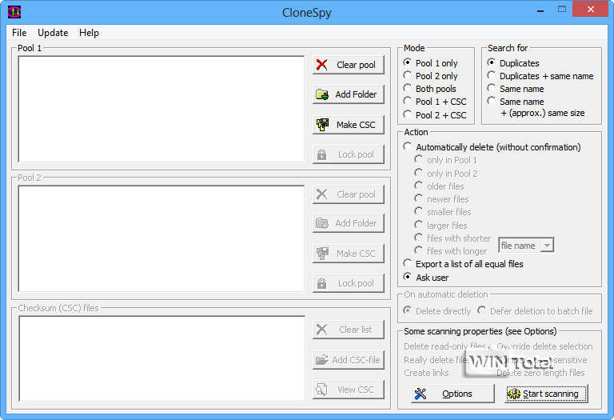Click the folder icon on Pool 1 Add Folder

tap(322, 94)
